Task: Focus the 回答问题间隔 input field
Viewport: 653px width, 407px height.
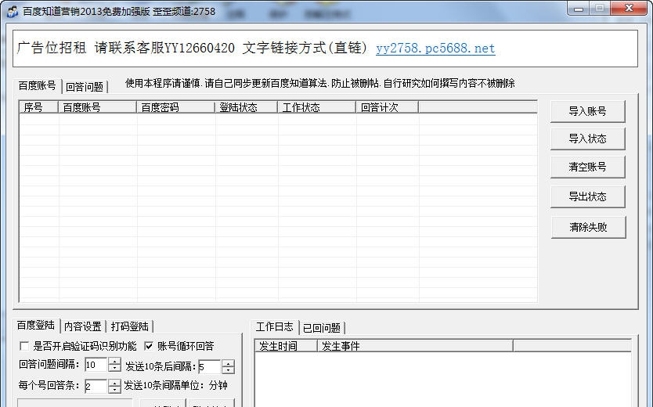Action: (96, 365)
